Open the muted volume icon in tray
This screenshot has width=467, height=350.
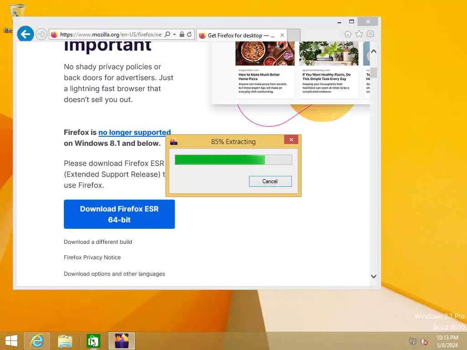coord(424,341)
